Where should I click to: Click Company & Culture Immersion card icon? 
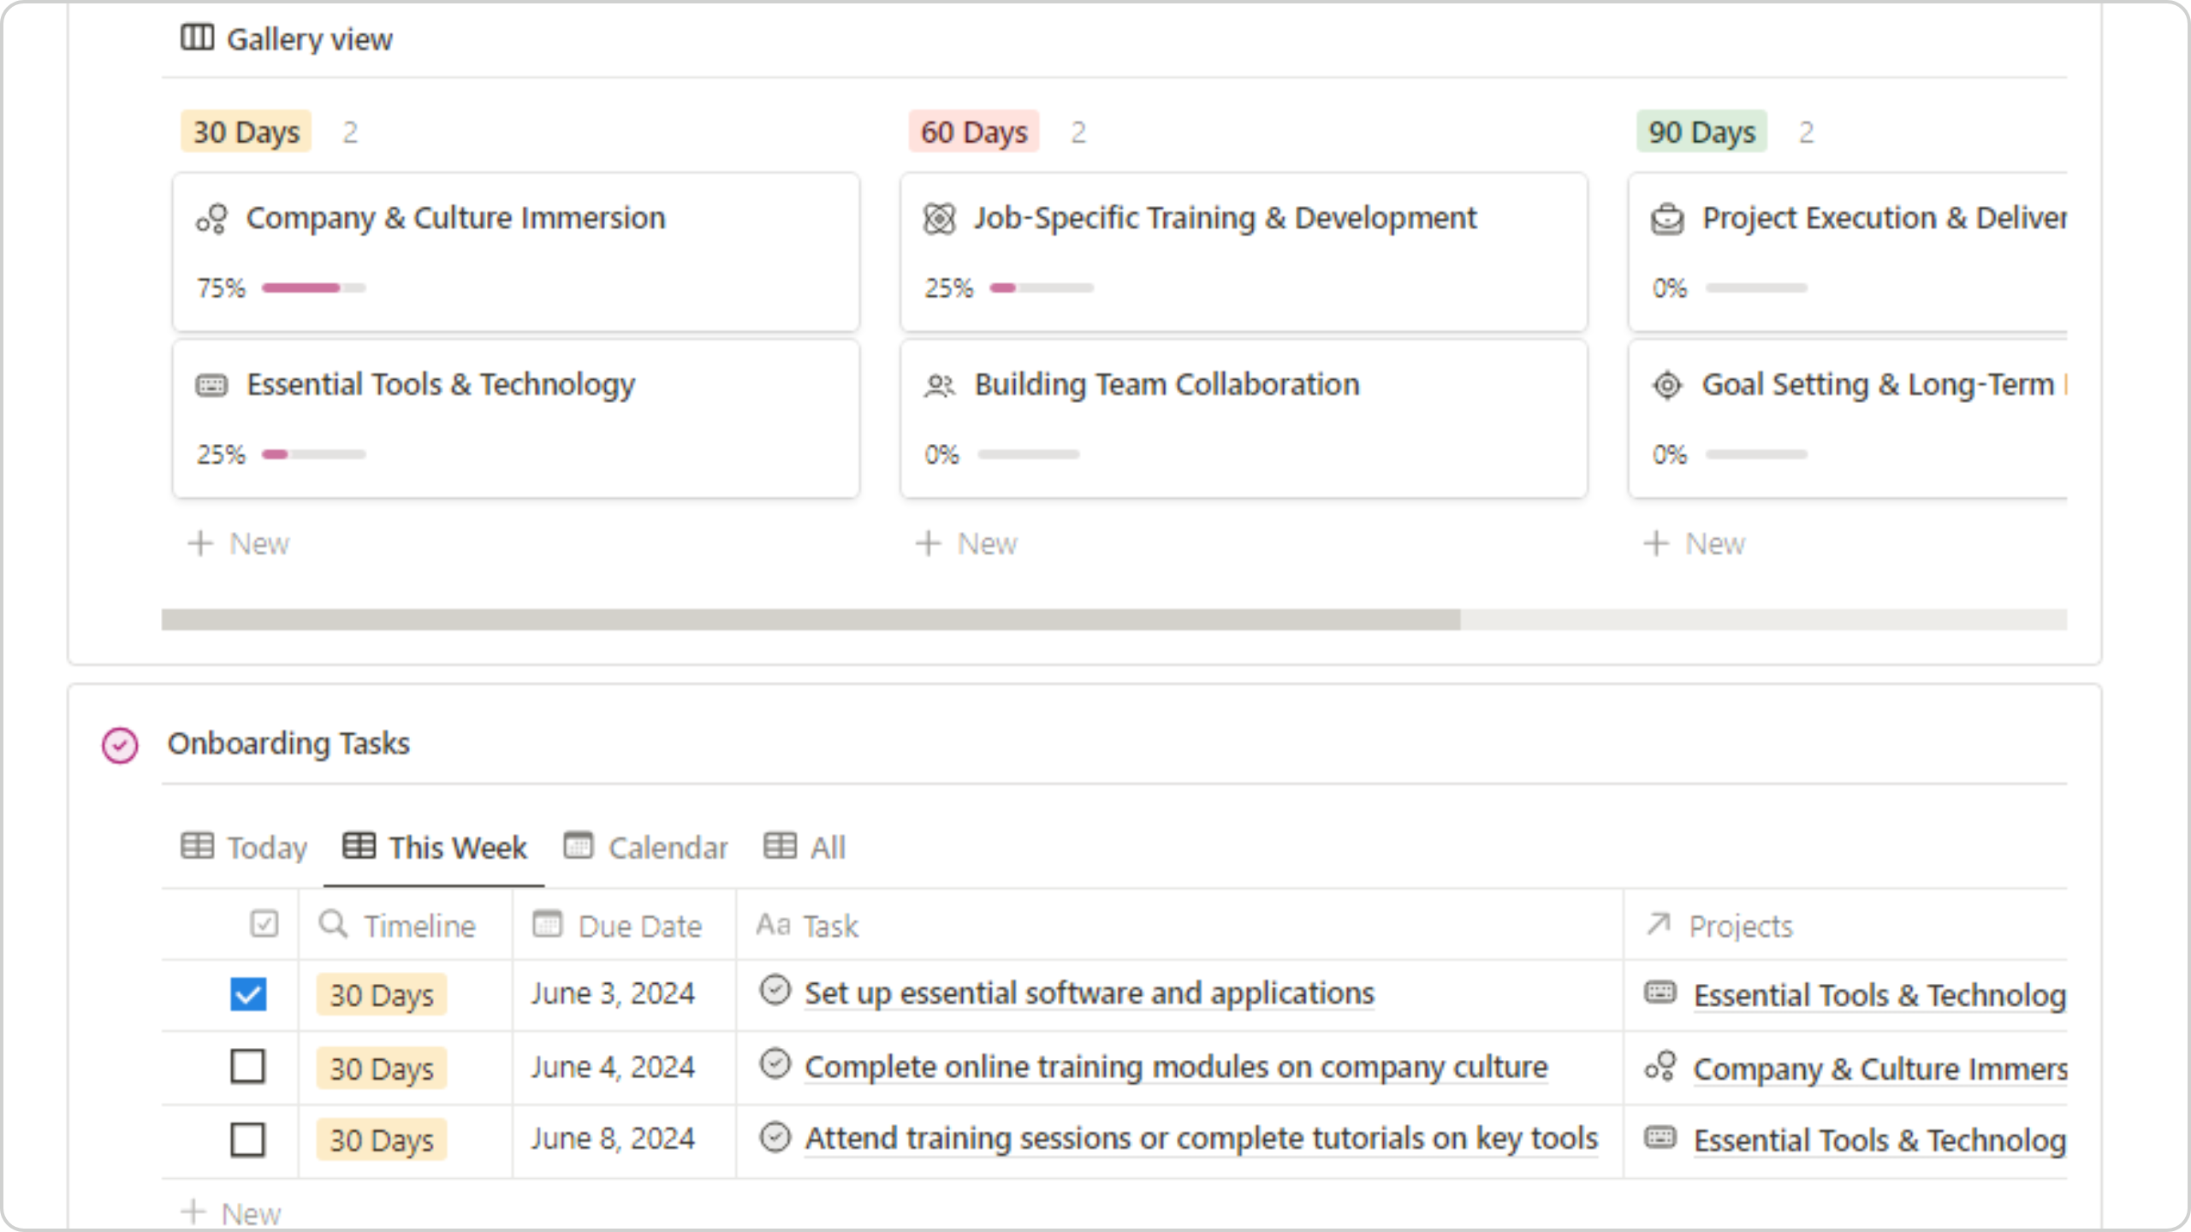(211, 219)
